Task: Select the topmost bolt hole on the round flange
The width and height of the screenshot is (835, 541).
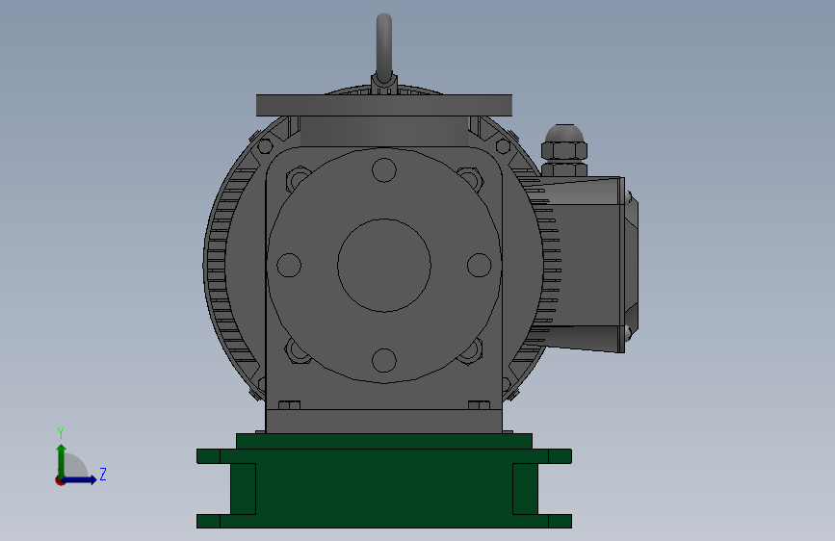Action: tap(384, 170)
